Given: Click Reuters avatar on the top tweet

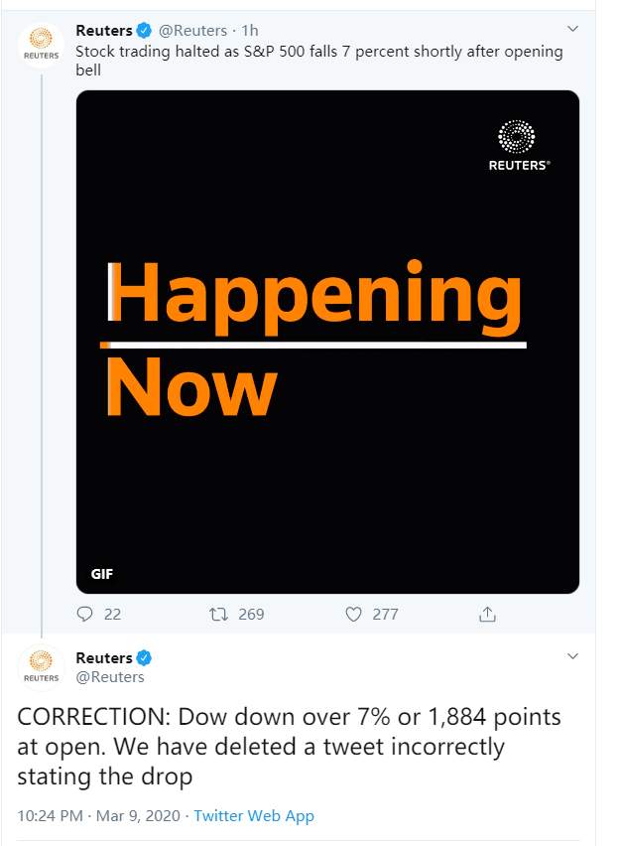Looking at the screenshot, I should [41, 42].
